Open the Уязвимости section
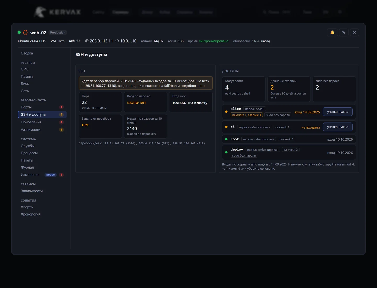This screenshot has width=377, height=288. point(42,130)
